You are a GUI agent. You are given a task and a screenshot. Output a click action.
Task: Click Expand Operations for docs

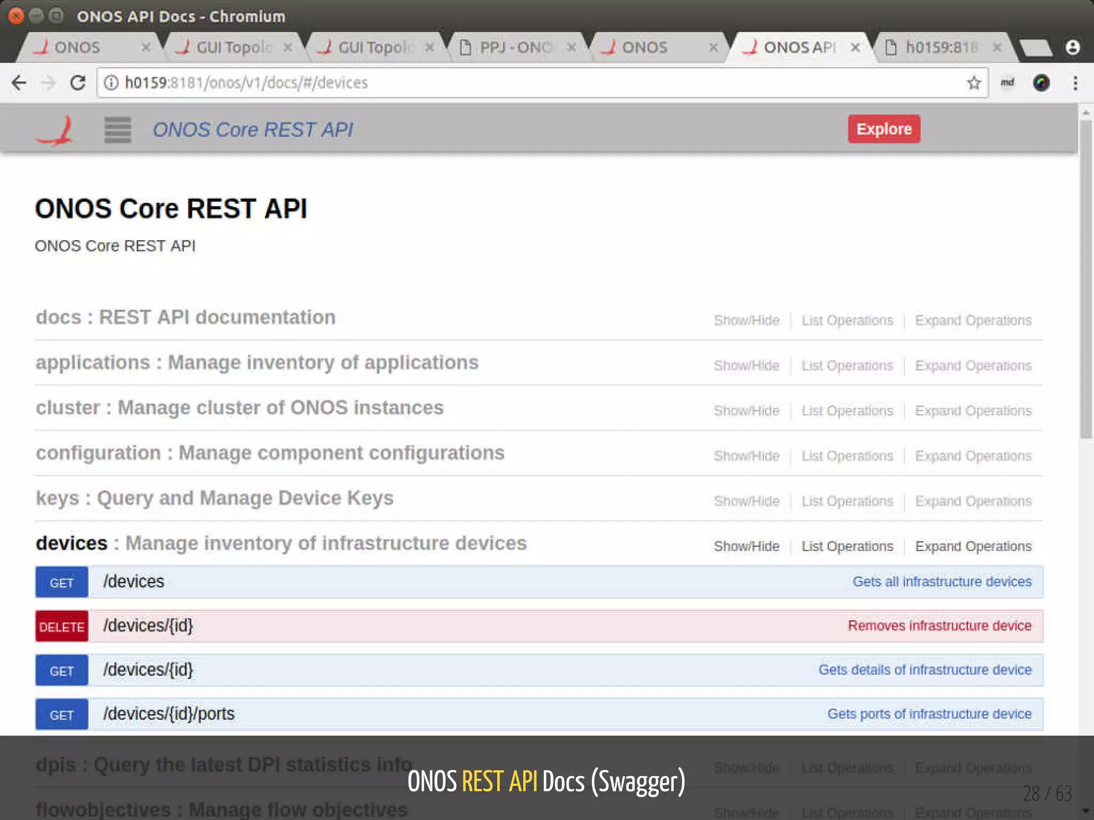pyautogui.click(x=973, y=320)
